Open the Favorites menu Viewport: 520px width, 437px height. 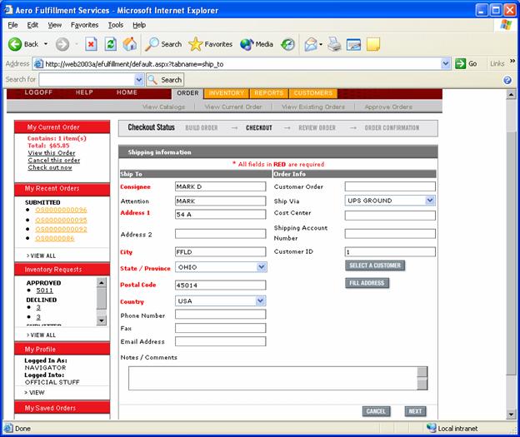coord(84,25)
